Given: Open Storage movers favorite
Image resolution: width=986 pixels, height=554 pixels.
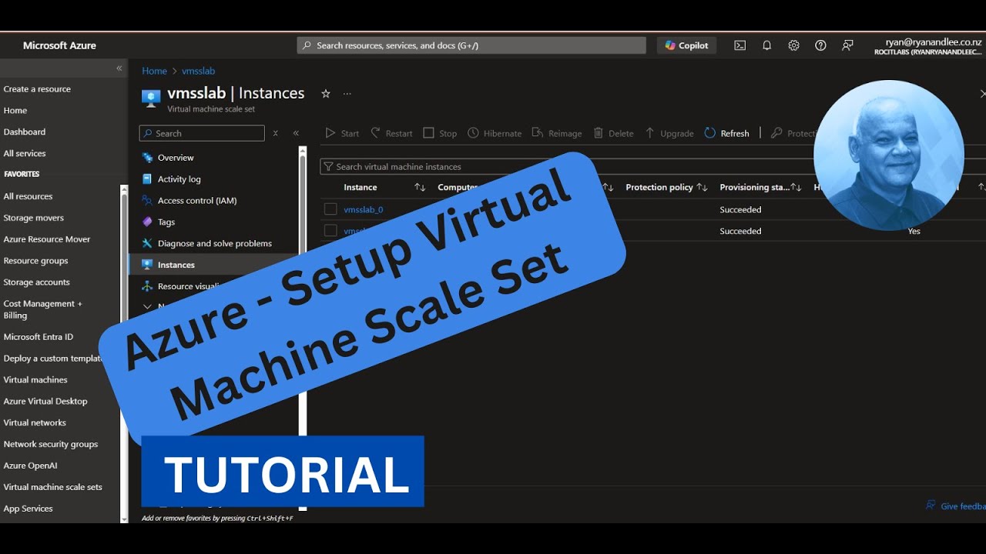Looking at the screenshot, I should (x=34, y=218).
